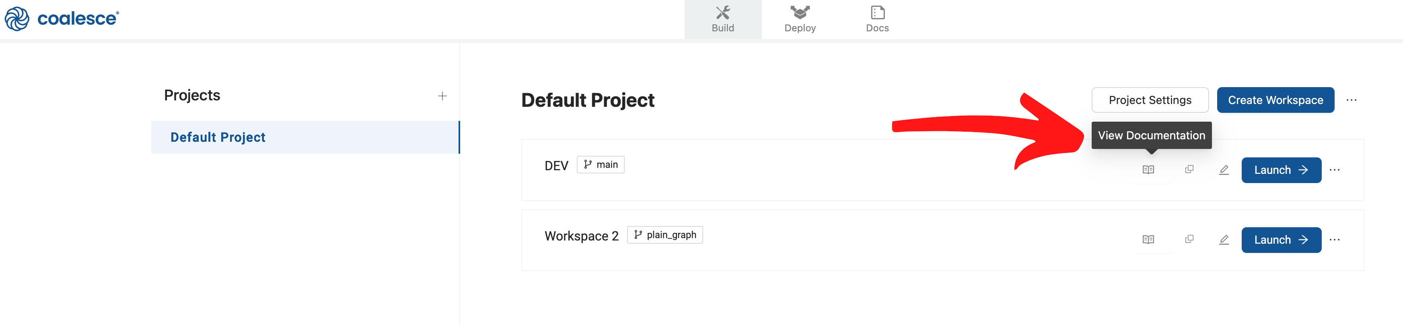The image size is (1403, 324).
Task: Switch to the Build tab
Action: (723, 20)
